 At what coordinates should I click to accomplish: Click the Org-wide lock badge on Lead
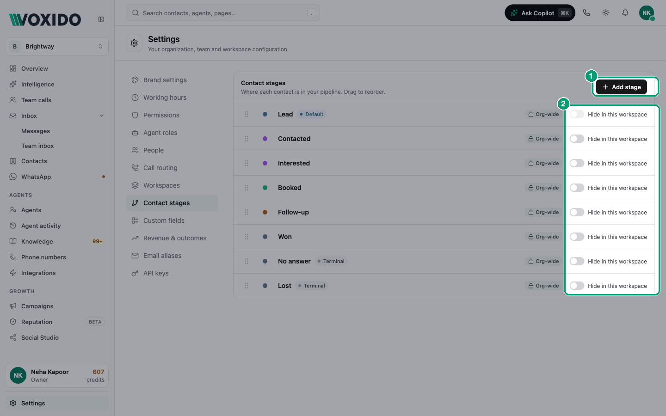click(x=543, y=114)
